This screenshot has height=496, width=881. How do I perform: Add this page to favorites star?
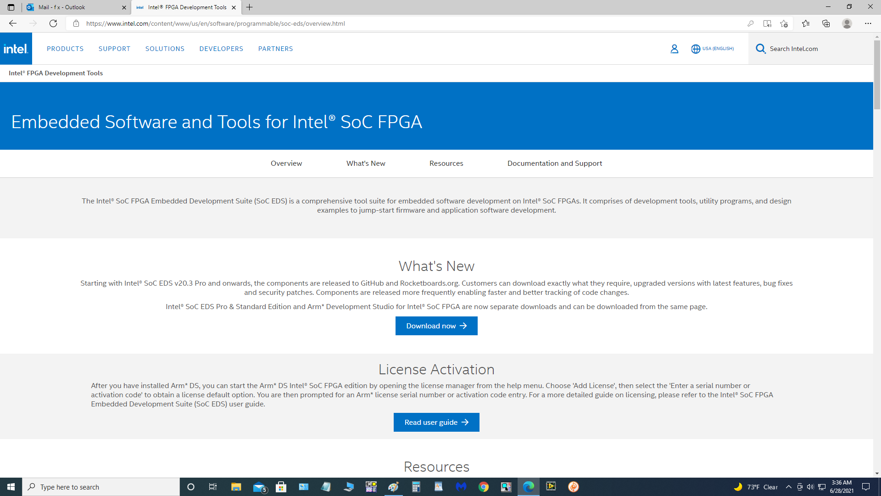[x=784, y=23]
